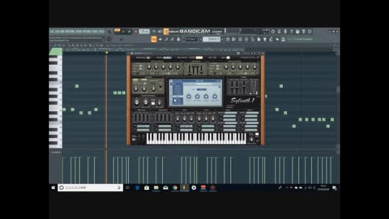Screen dimensions: 389x219
Task: Adjust the first knob in the Sylenth1 LCD display
Action: click(x=188, y=97)
